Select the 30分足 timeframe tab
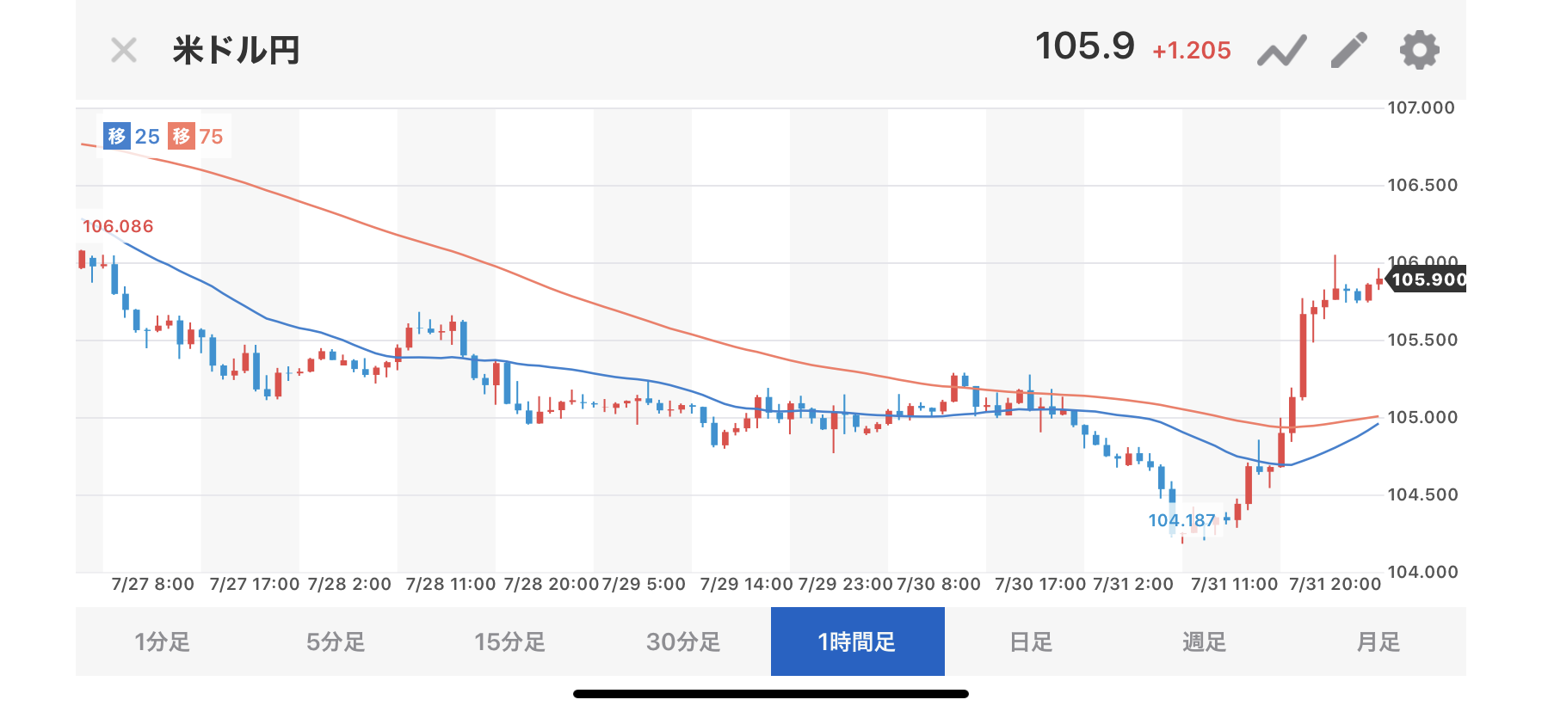The image size is (1542, 712). coord(683,641)
